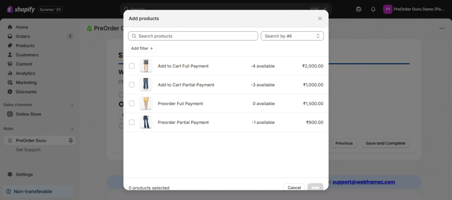This screenshot has width=452, height=200.
Task: Click the Analytics sidebar icon
Action: [x=10, y=73]
